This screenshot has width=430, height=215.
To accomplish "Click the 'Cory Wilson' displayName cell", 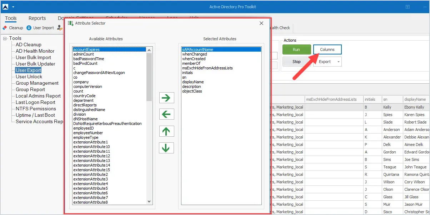I will click(416, 182).
